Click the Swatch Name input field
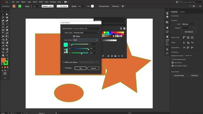Screen dimensions: 203x114 click(x=86, y=28)
